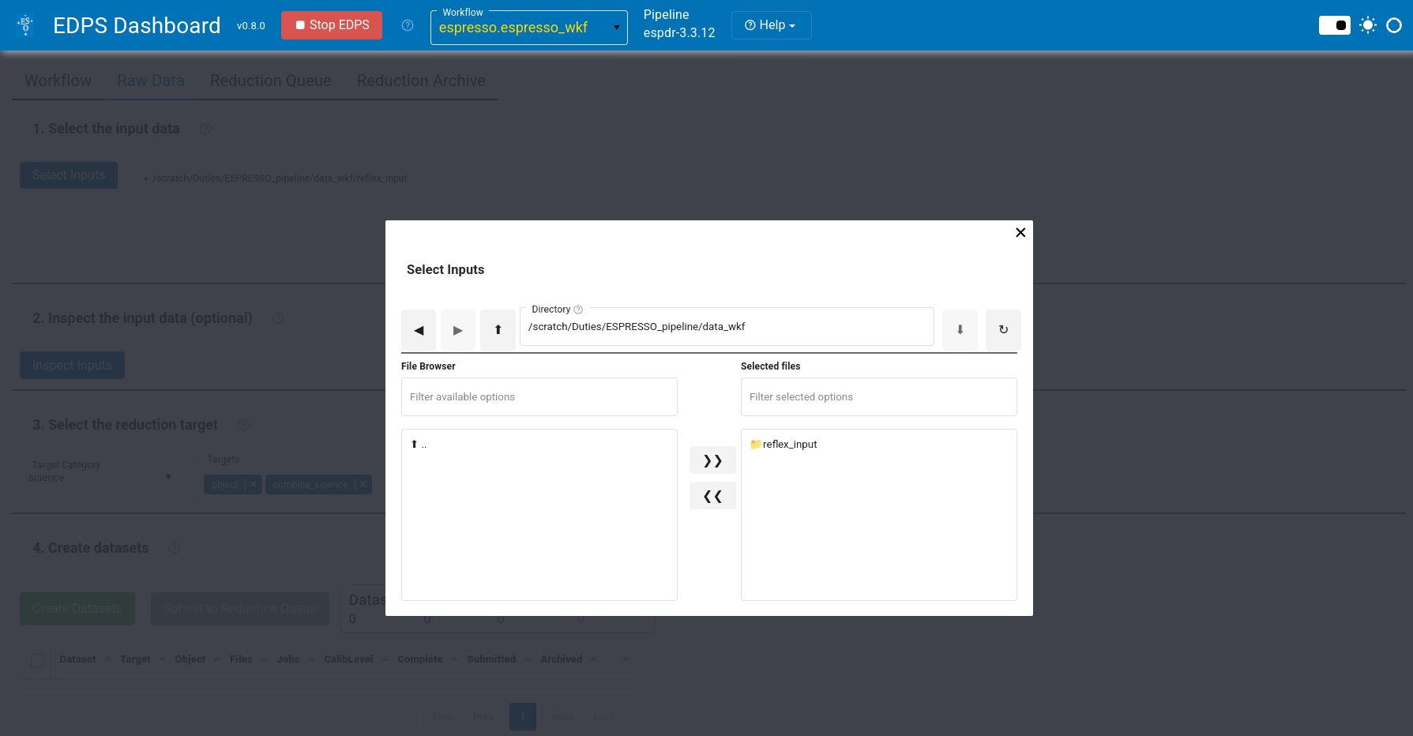Go up to parent directory button
Viewport: 1413px width, 736px height.
498,330
